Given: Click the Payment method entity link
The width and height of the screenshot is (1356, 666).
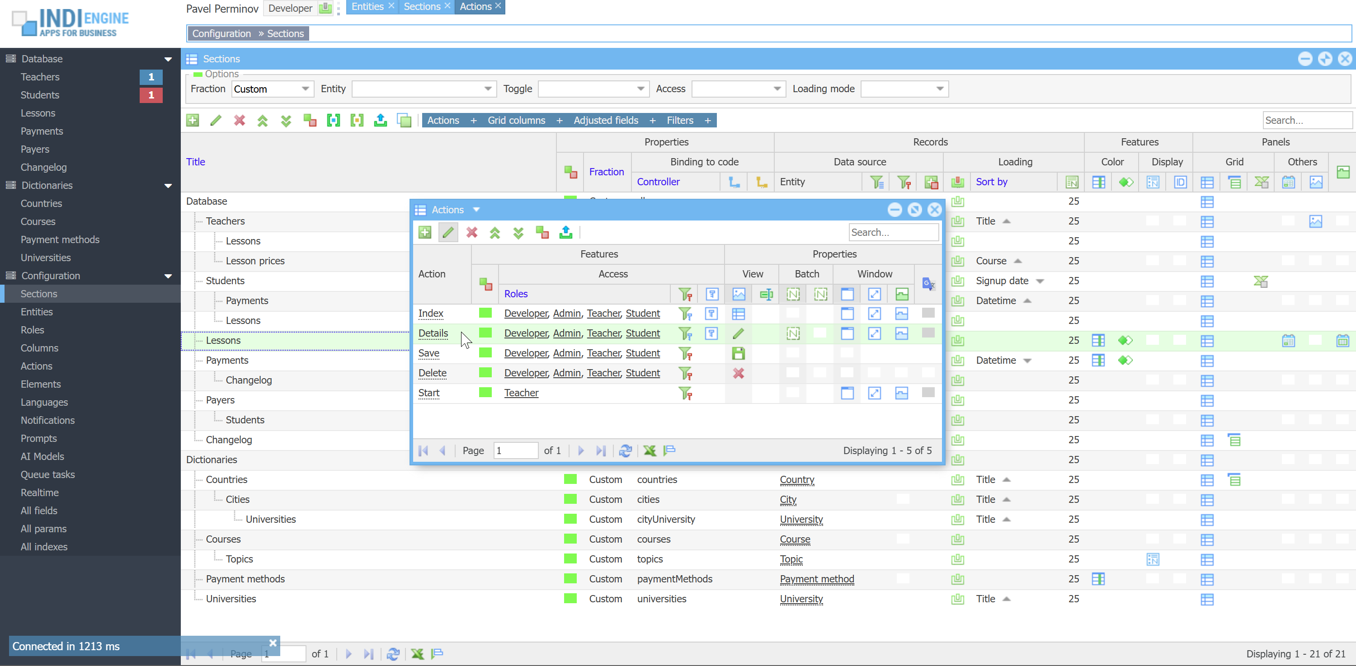Looking at the screenshot, I should [x=816, y=579].
